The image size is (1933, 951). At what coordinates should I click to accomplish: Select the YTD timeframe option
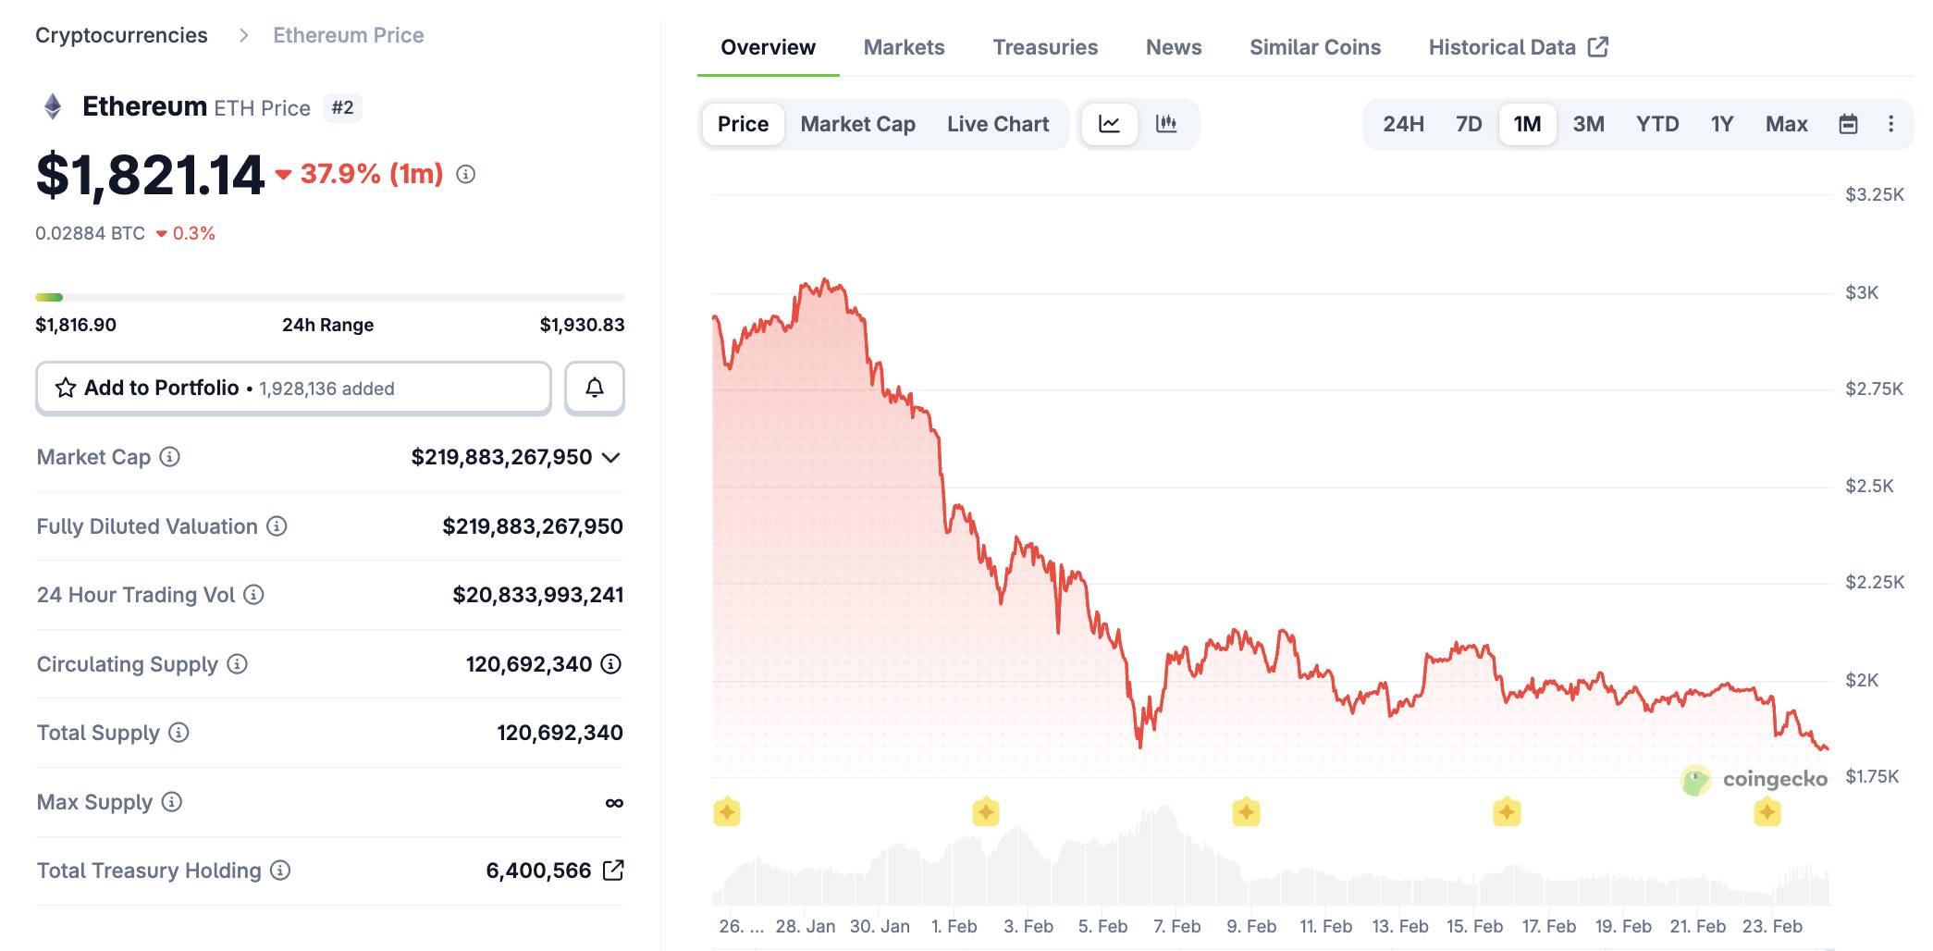(1658, 123)
